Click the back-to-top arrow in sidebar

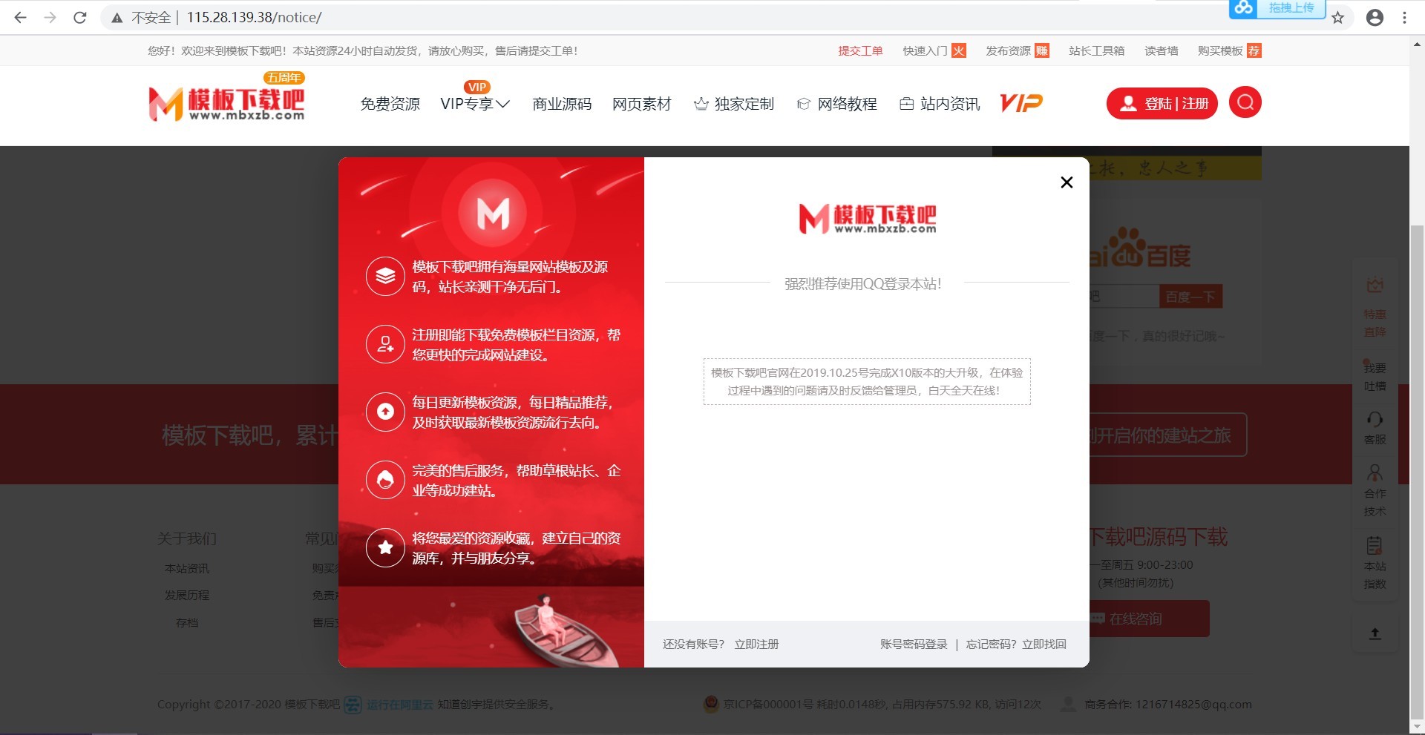tap(1375, 633)
